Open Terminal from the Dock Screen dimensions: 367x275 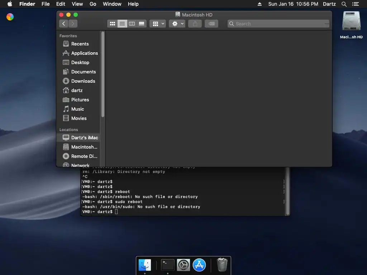(x=168, y=265)
